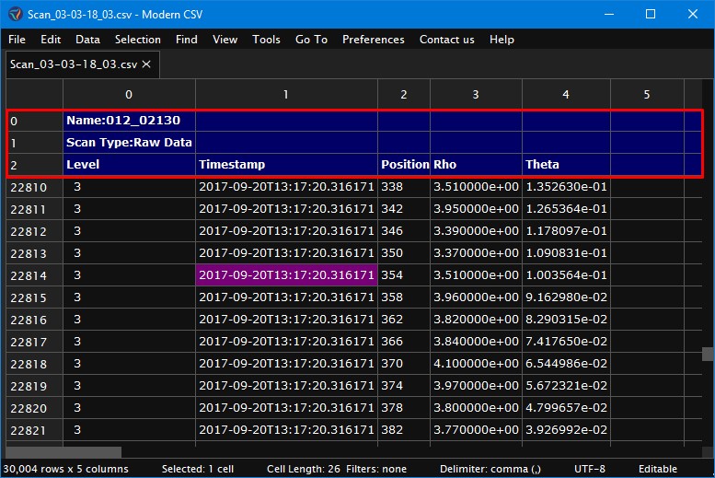This screenshot has height=478, width=715.
Task: Click the Position header cell
Action: [404, 164]
